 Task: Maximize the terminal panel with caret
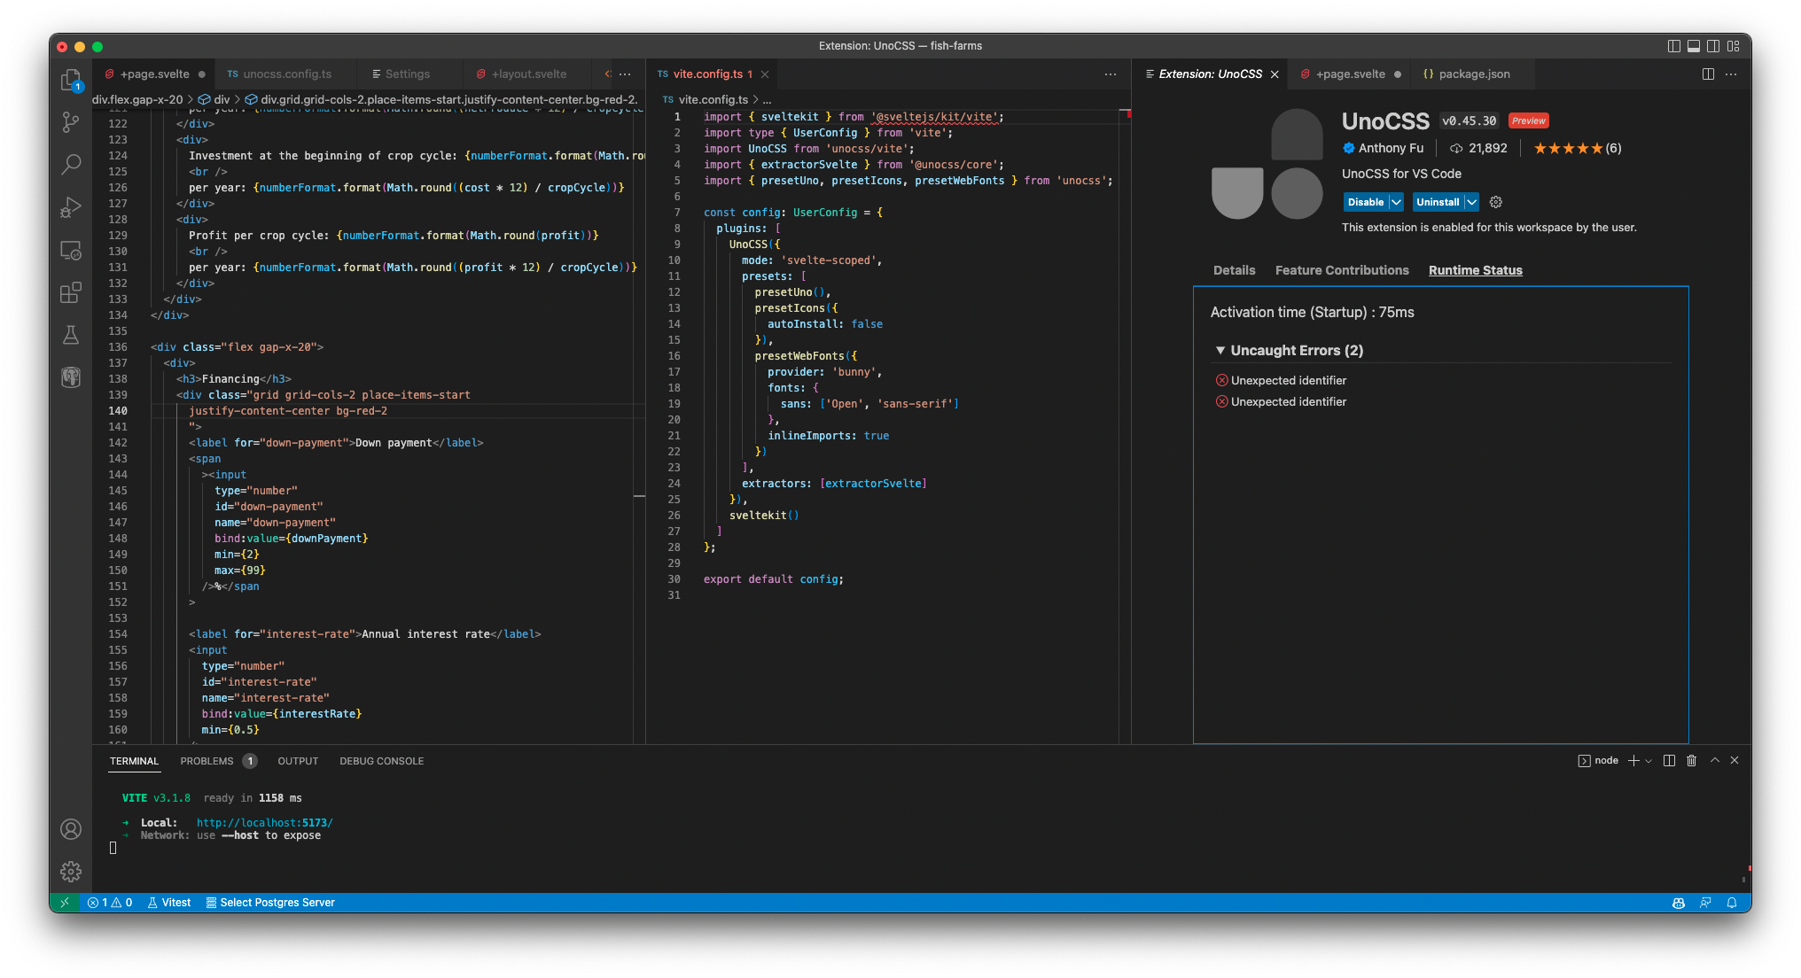[1715, 760]
